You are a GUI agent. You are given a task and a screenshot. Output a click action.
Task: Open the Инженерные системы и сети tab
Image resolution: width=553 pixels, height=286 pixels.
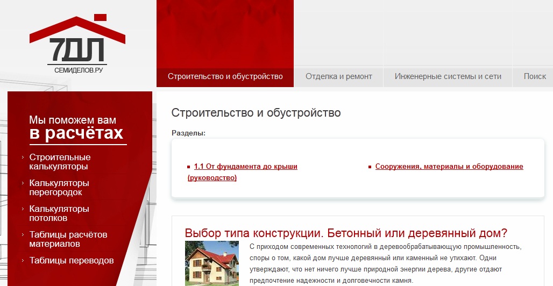[448, 76]
